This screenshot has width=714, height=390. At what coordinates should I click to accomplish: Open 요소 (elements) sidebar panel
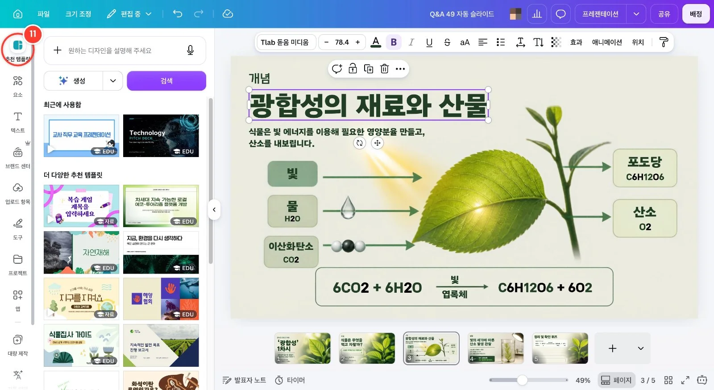[x=18, y=86]
